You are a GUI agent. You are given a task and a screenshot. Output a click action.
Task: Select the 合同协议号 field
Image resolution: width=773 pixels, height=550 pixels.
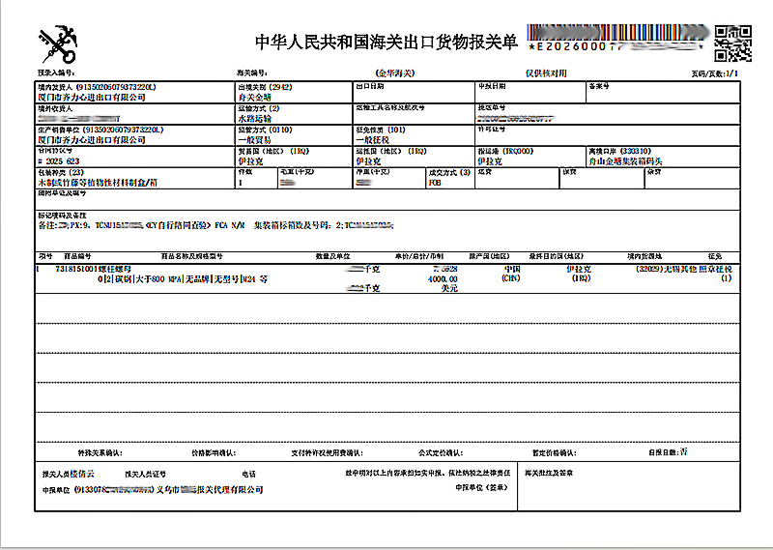point(135,157)
